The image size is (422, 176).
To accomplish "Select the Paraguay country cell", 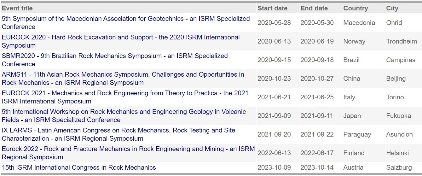I will coord(357,134).
